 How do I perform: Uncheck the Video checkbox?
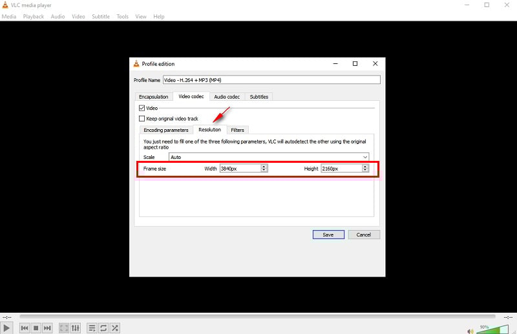tap(142, 108)
